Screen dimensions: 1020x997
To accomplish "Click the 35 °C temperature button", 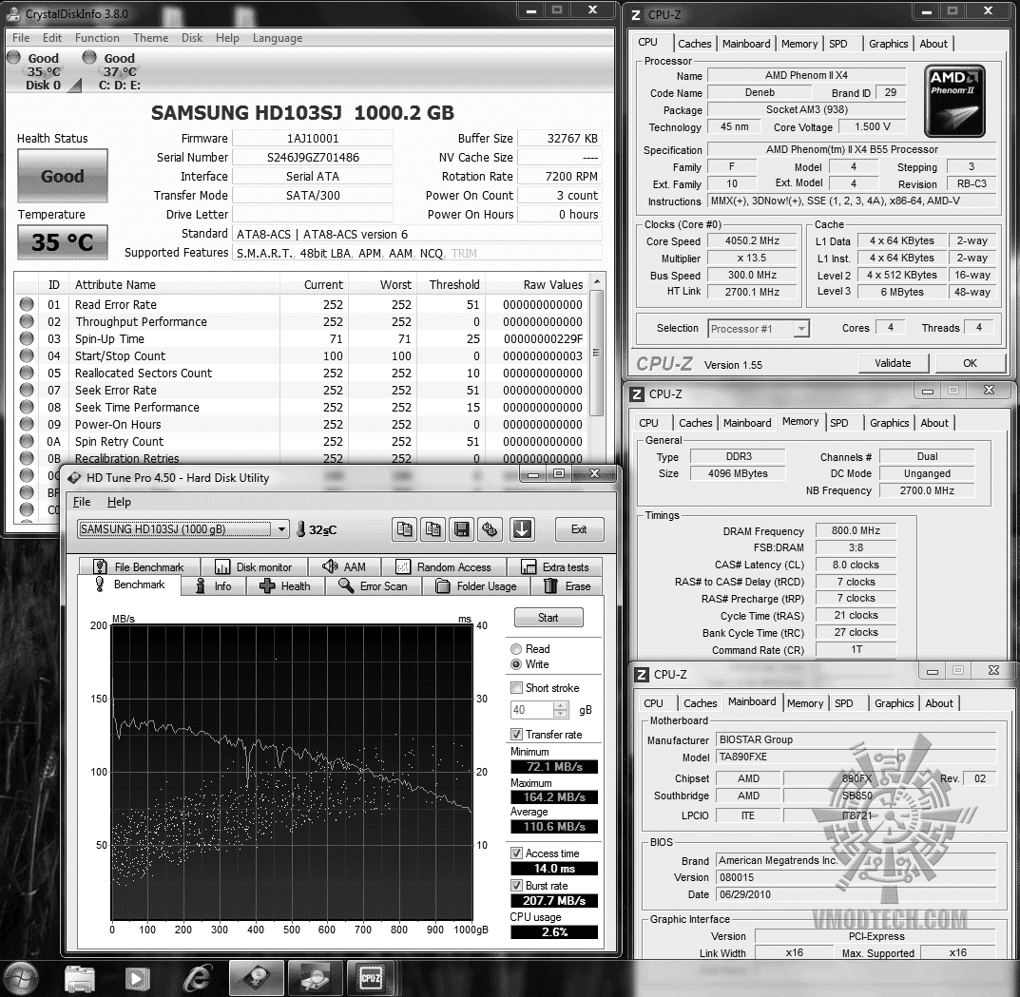I will click(63, 242).
